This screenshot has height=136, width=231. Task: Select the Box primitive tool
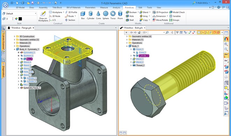pyautogui.click(x=83, y=15)
